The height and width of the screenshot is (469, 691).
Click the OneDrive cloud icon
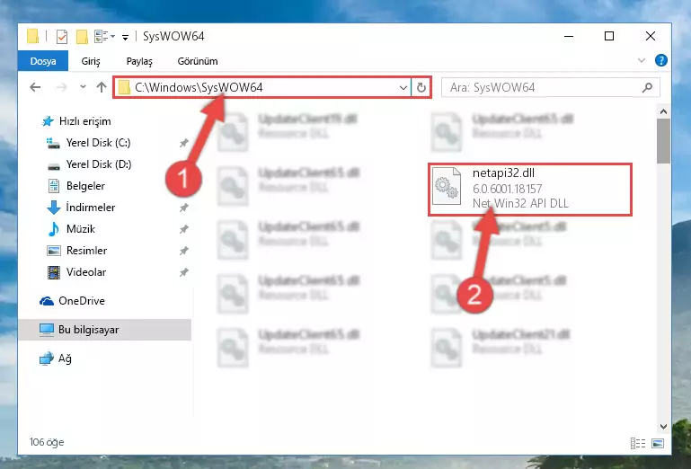click(47, 301)
